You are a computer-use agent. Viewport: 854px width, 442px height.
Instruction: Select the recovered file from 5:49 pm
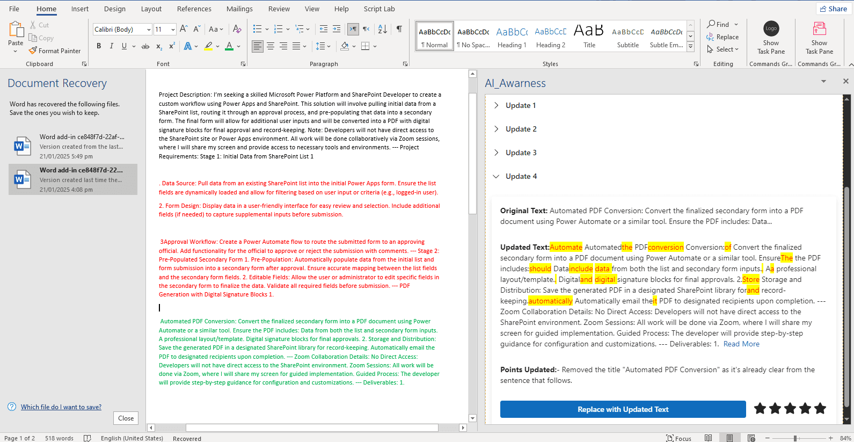click(x=73, y=147)
